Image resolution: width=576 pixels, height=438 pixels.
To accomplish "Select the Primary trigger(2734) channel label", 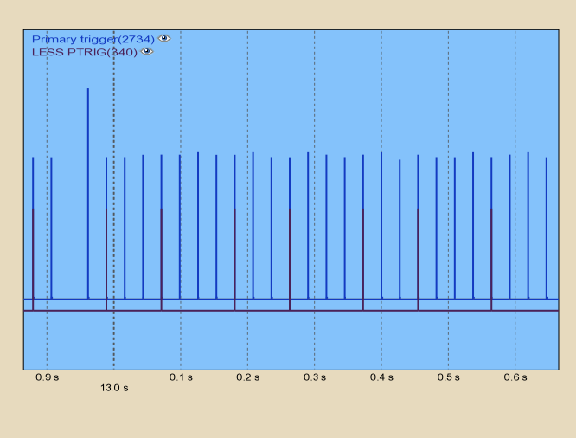I will (x=93, y=39).
